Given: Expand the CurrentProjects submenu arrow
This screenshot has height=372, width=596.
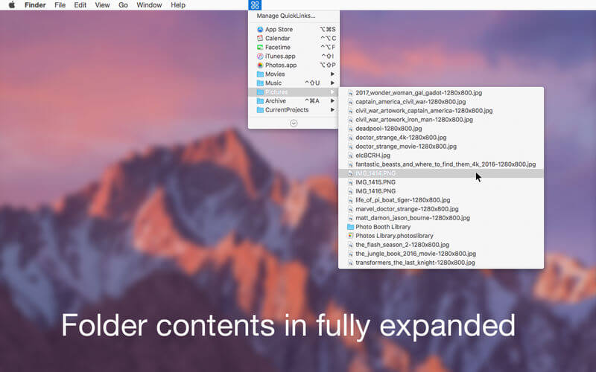Looking at the screenshot, I should pyautogui.click(x=332, y=109).
